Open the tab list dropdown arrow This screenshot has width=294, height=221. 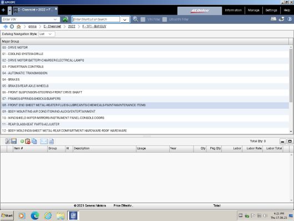(x=10, y=11)
